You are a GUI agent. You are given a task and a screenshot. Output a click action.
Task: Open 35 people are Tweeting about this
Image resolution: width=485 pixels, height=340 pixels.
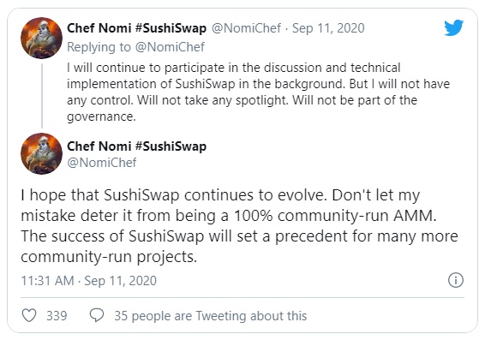[210, 316]
